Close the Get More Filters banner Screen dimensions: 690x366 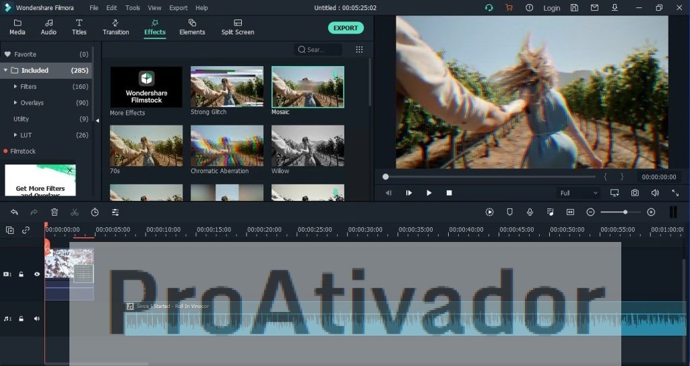69,171
